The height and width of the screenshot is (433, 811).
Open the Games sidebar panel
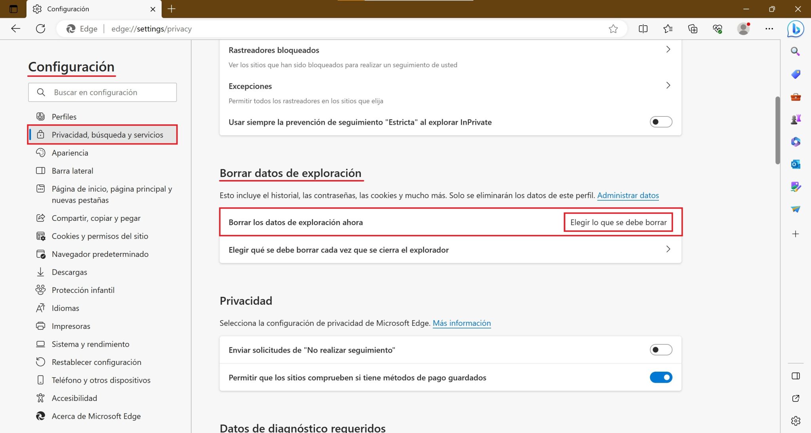[x=796, y=118]
